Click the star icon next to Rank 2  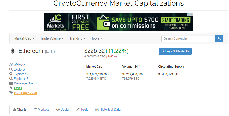tap(11, 88)
